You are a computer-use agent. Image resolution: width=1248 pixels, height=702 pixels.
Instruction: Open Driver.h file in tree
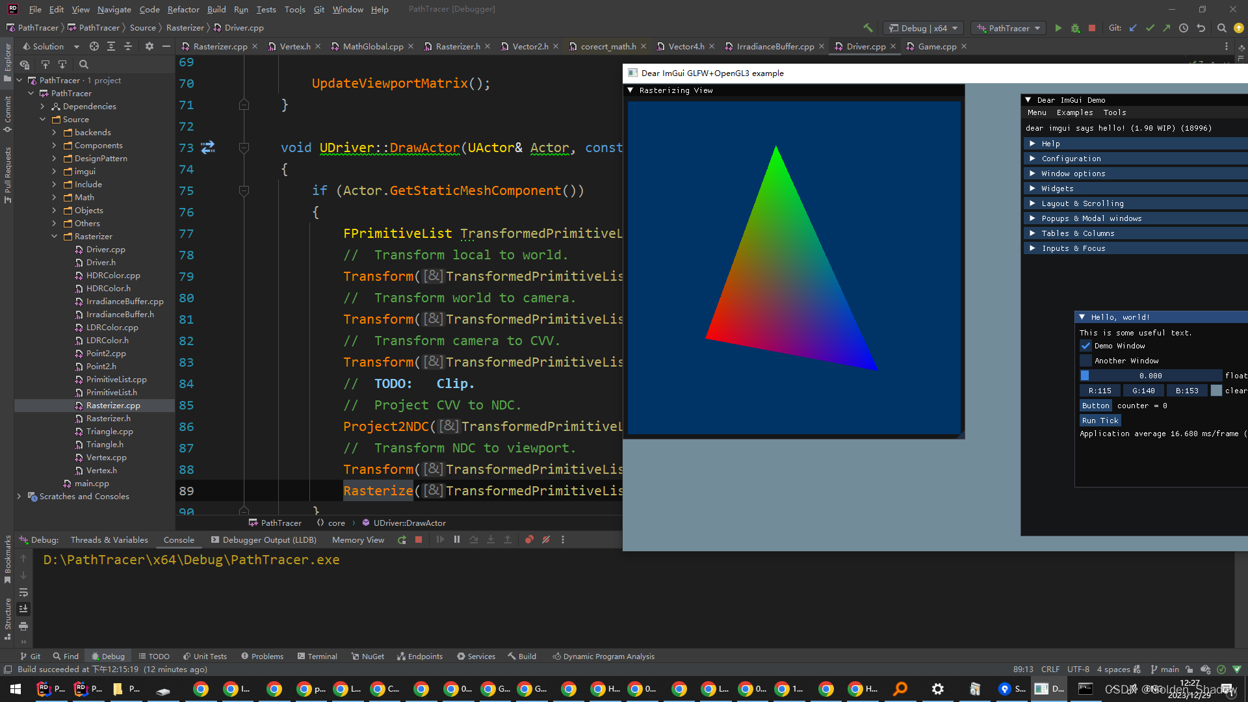pos(101,262)
